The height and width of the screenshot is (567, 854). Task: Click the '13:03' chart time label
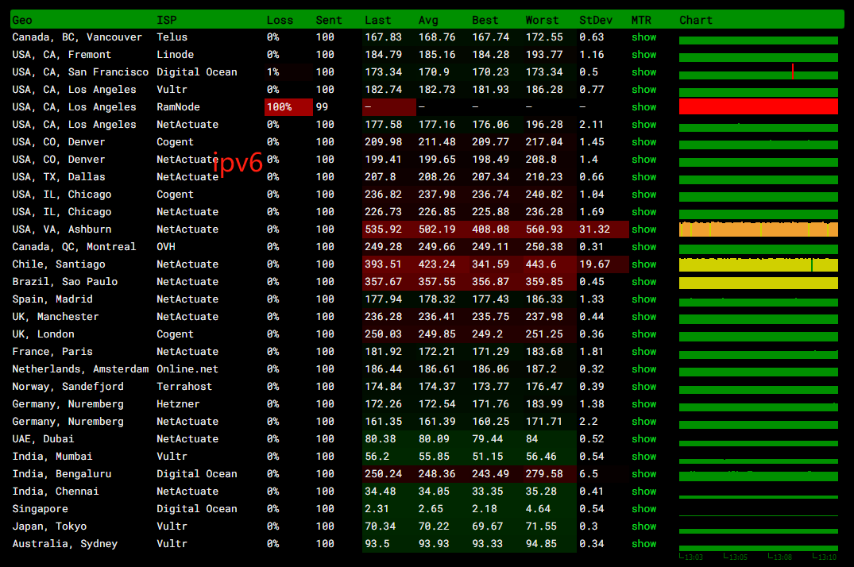[694, 557]
